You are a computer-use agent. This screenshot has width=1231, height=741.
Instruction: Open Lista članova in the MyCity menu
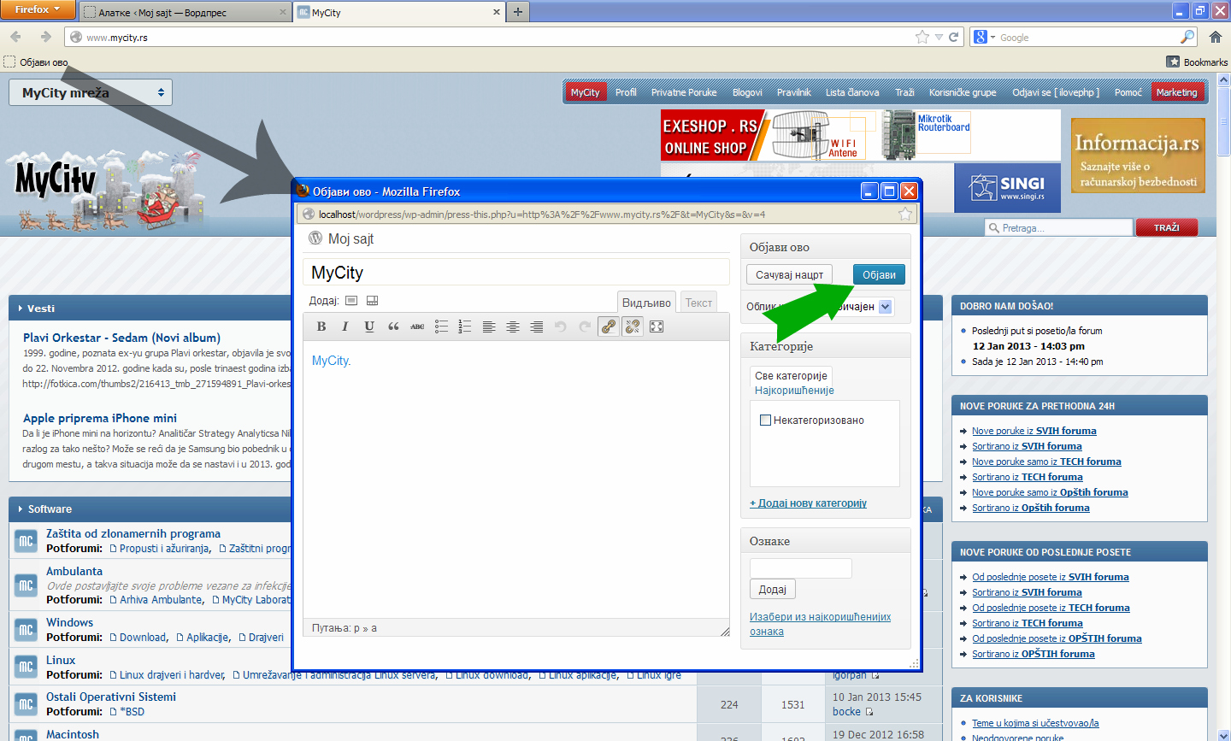(x=852, y=92)
